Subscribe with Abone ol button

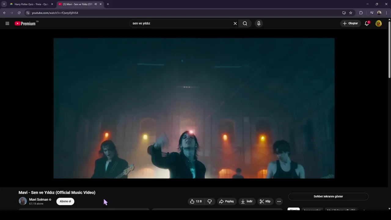[65, 201]
